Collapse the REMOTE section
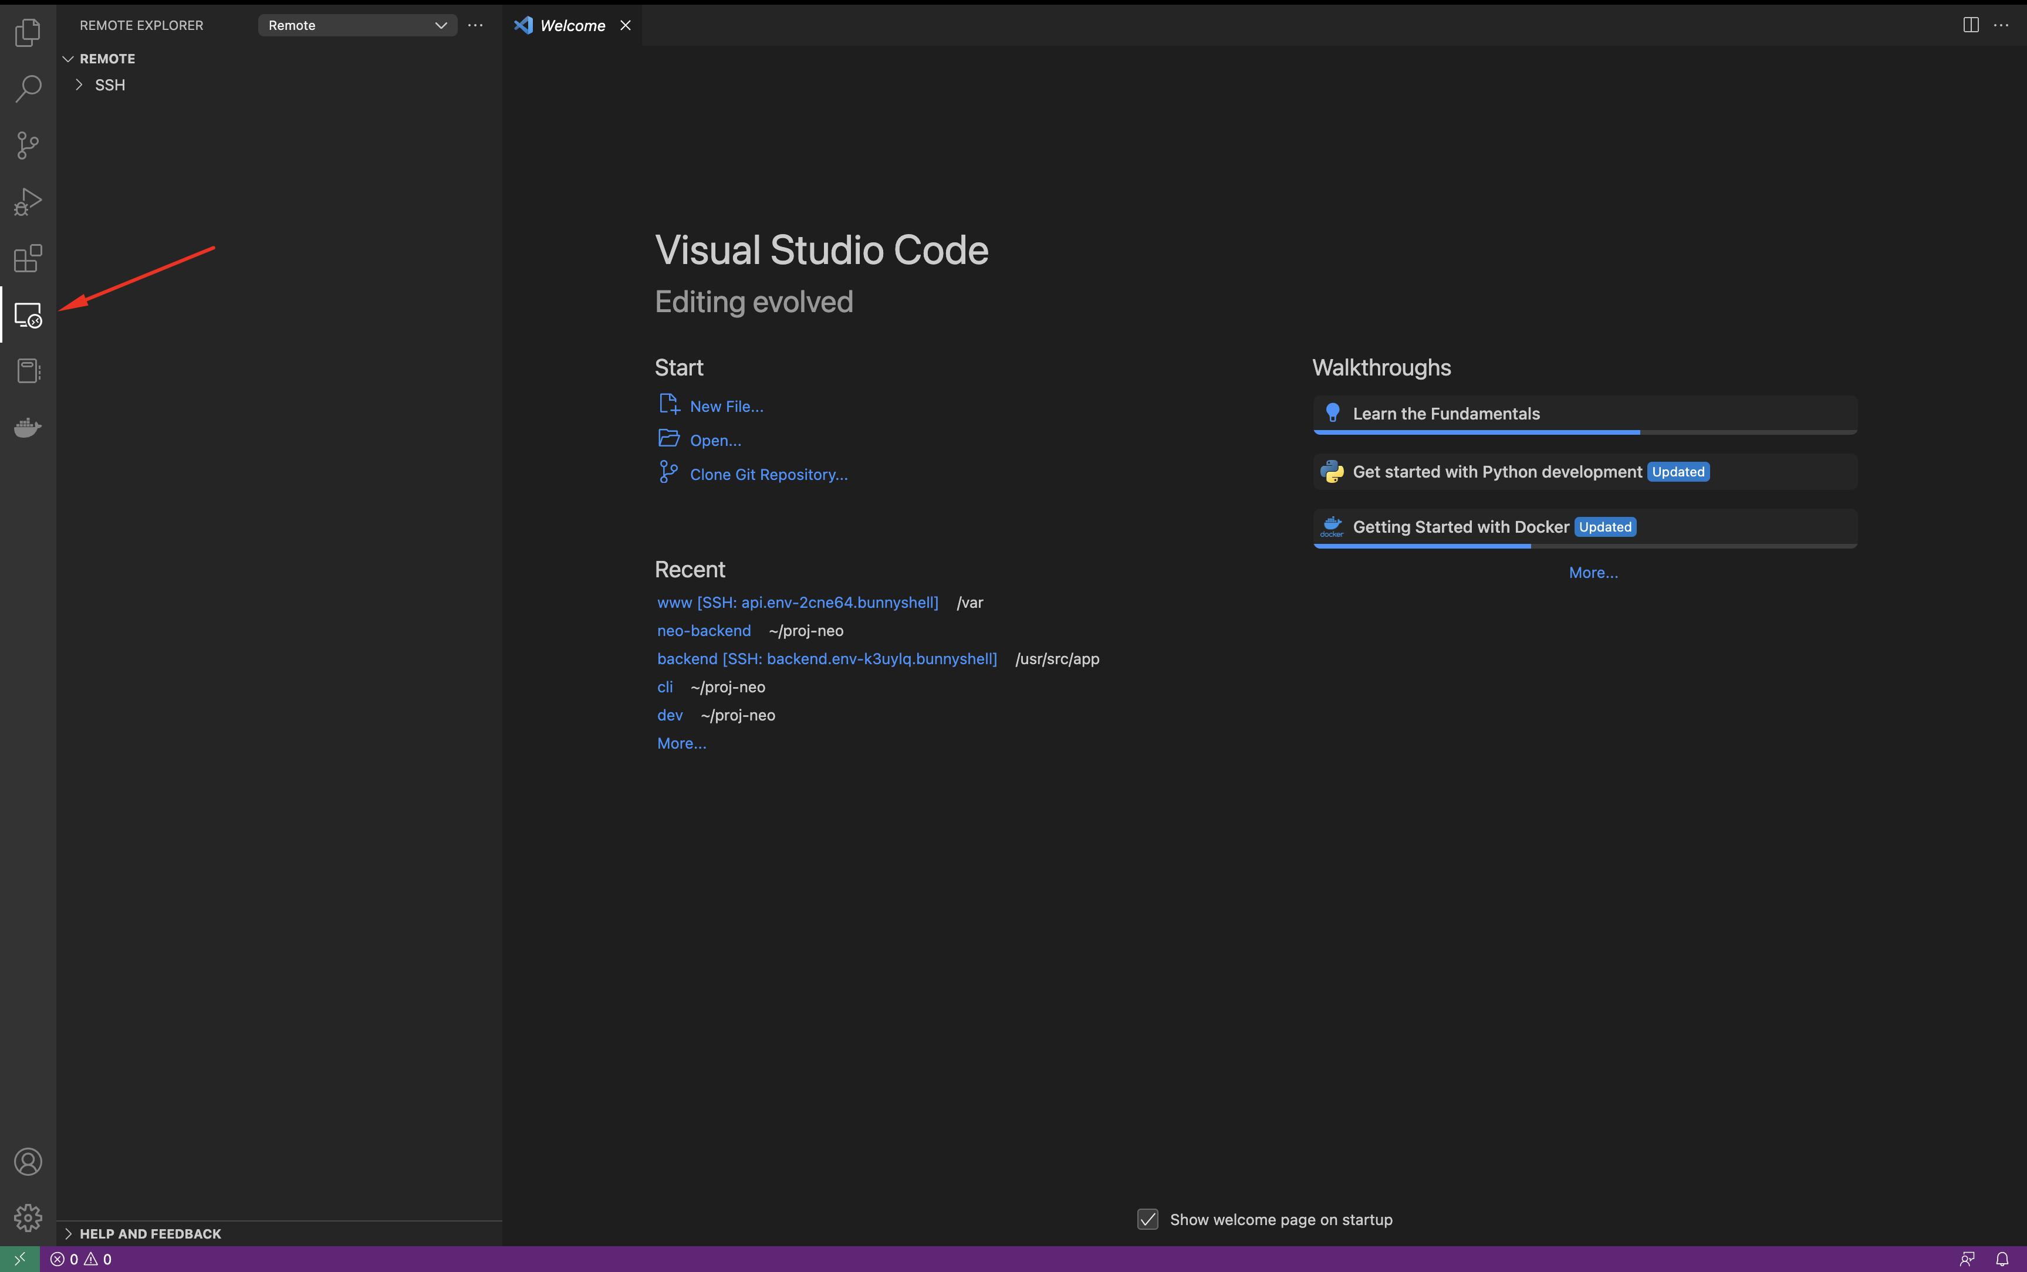The image size is (2027, 1272). point(68,59)
